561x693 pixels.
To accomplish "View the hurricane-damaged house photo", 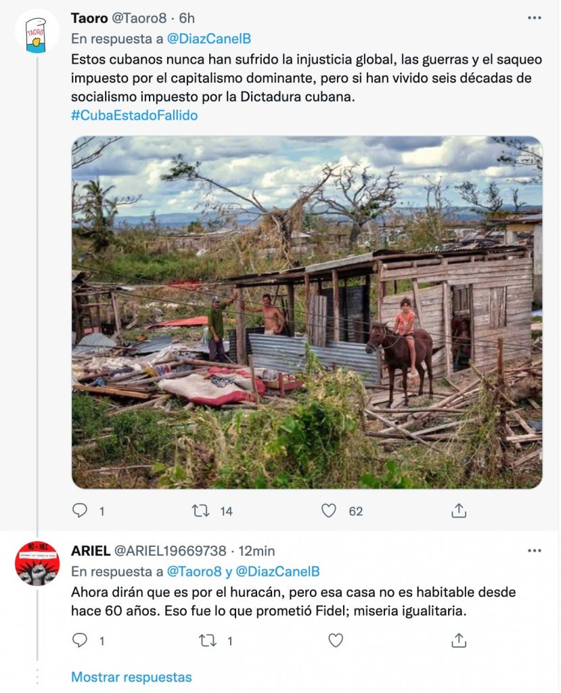I will click(x=307, y=312).
